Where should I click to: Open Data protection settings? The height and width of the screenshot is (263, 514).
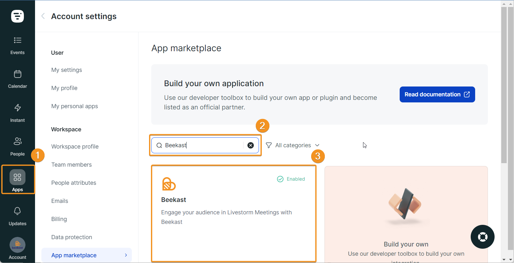coord(72,237)
